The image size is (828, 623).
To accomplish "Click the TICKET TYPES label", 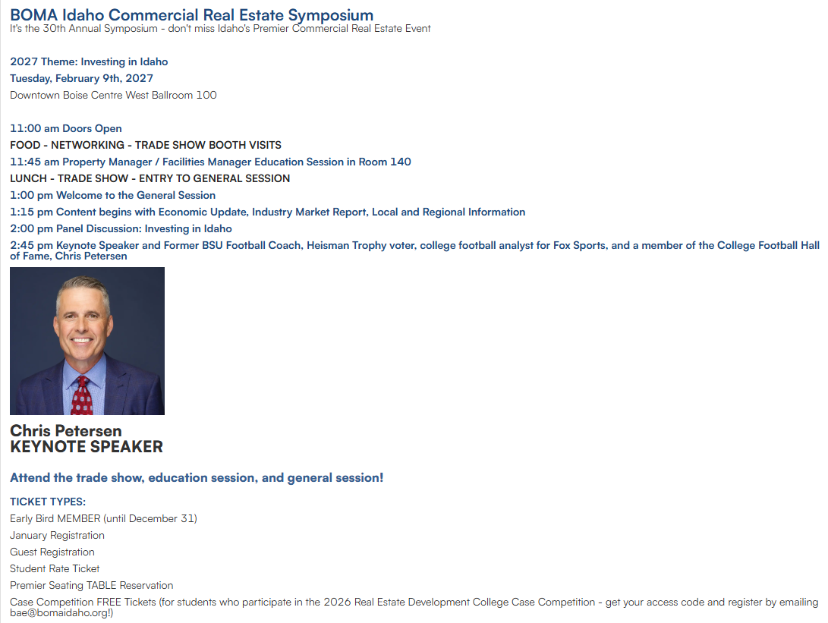I will point(48,502).
